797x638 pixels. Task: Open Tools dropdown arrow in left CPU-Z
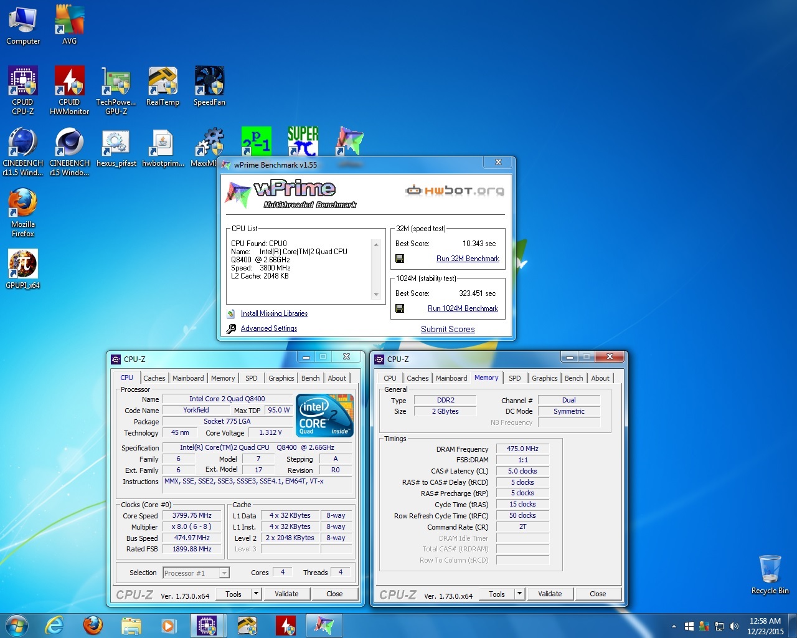[256, 594]
